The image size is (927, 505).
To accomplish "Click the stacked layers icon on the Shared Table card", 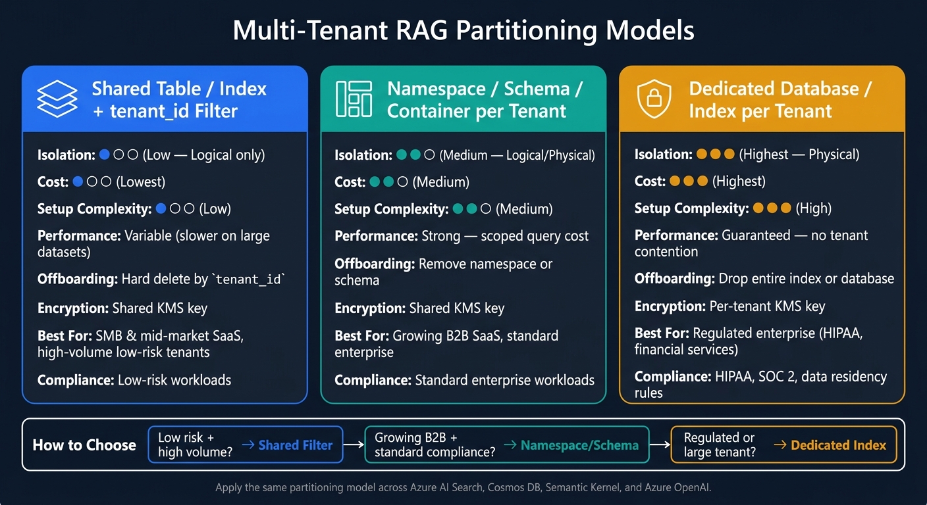I will click(x=57, y=99).
